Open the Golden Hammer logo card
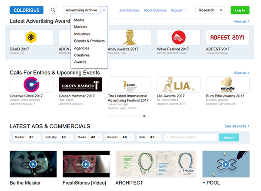 [x=80, y=84]
